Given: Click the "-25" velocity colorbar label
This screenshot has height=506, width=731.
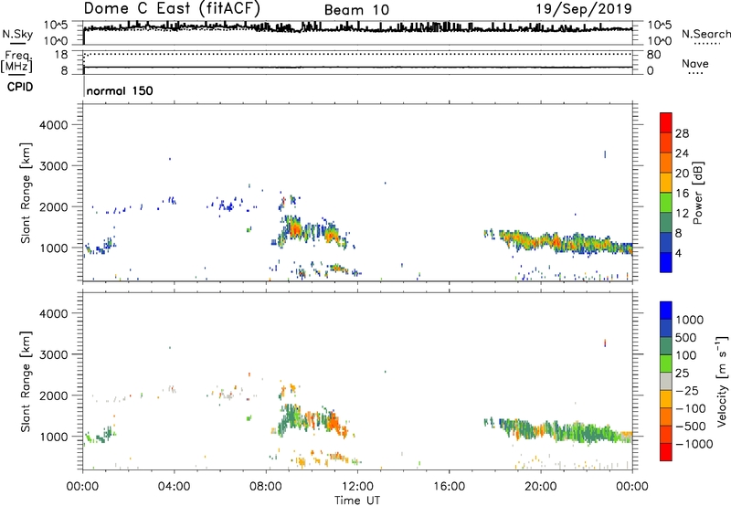Looking at the screenshot, I should tap(687, 391).
